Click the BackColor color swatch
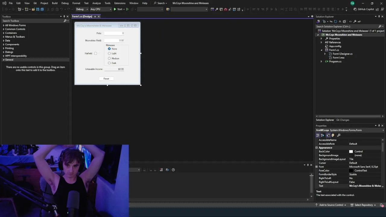 [351, 152]
